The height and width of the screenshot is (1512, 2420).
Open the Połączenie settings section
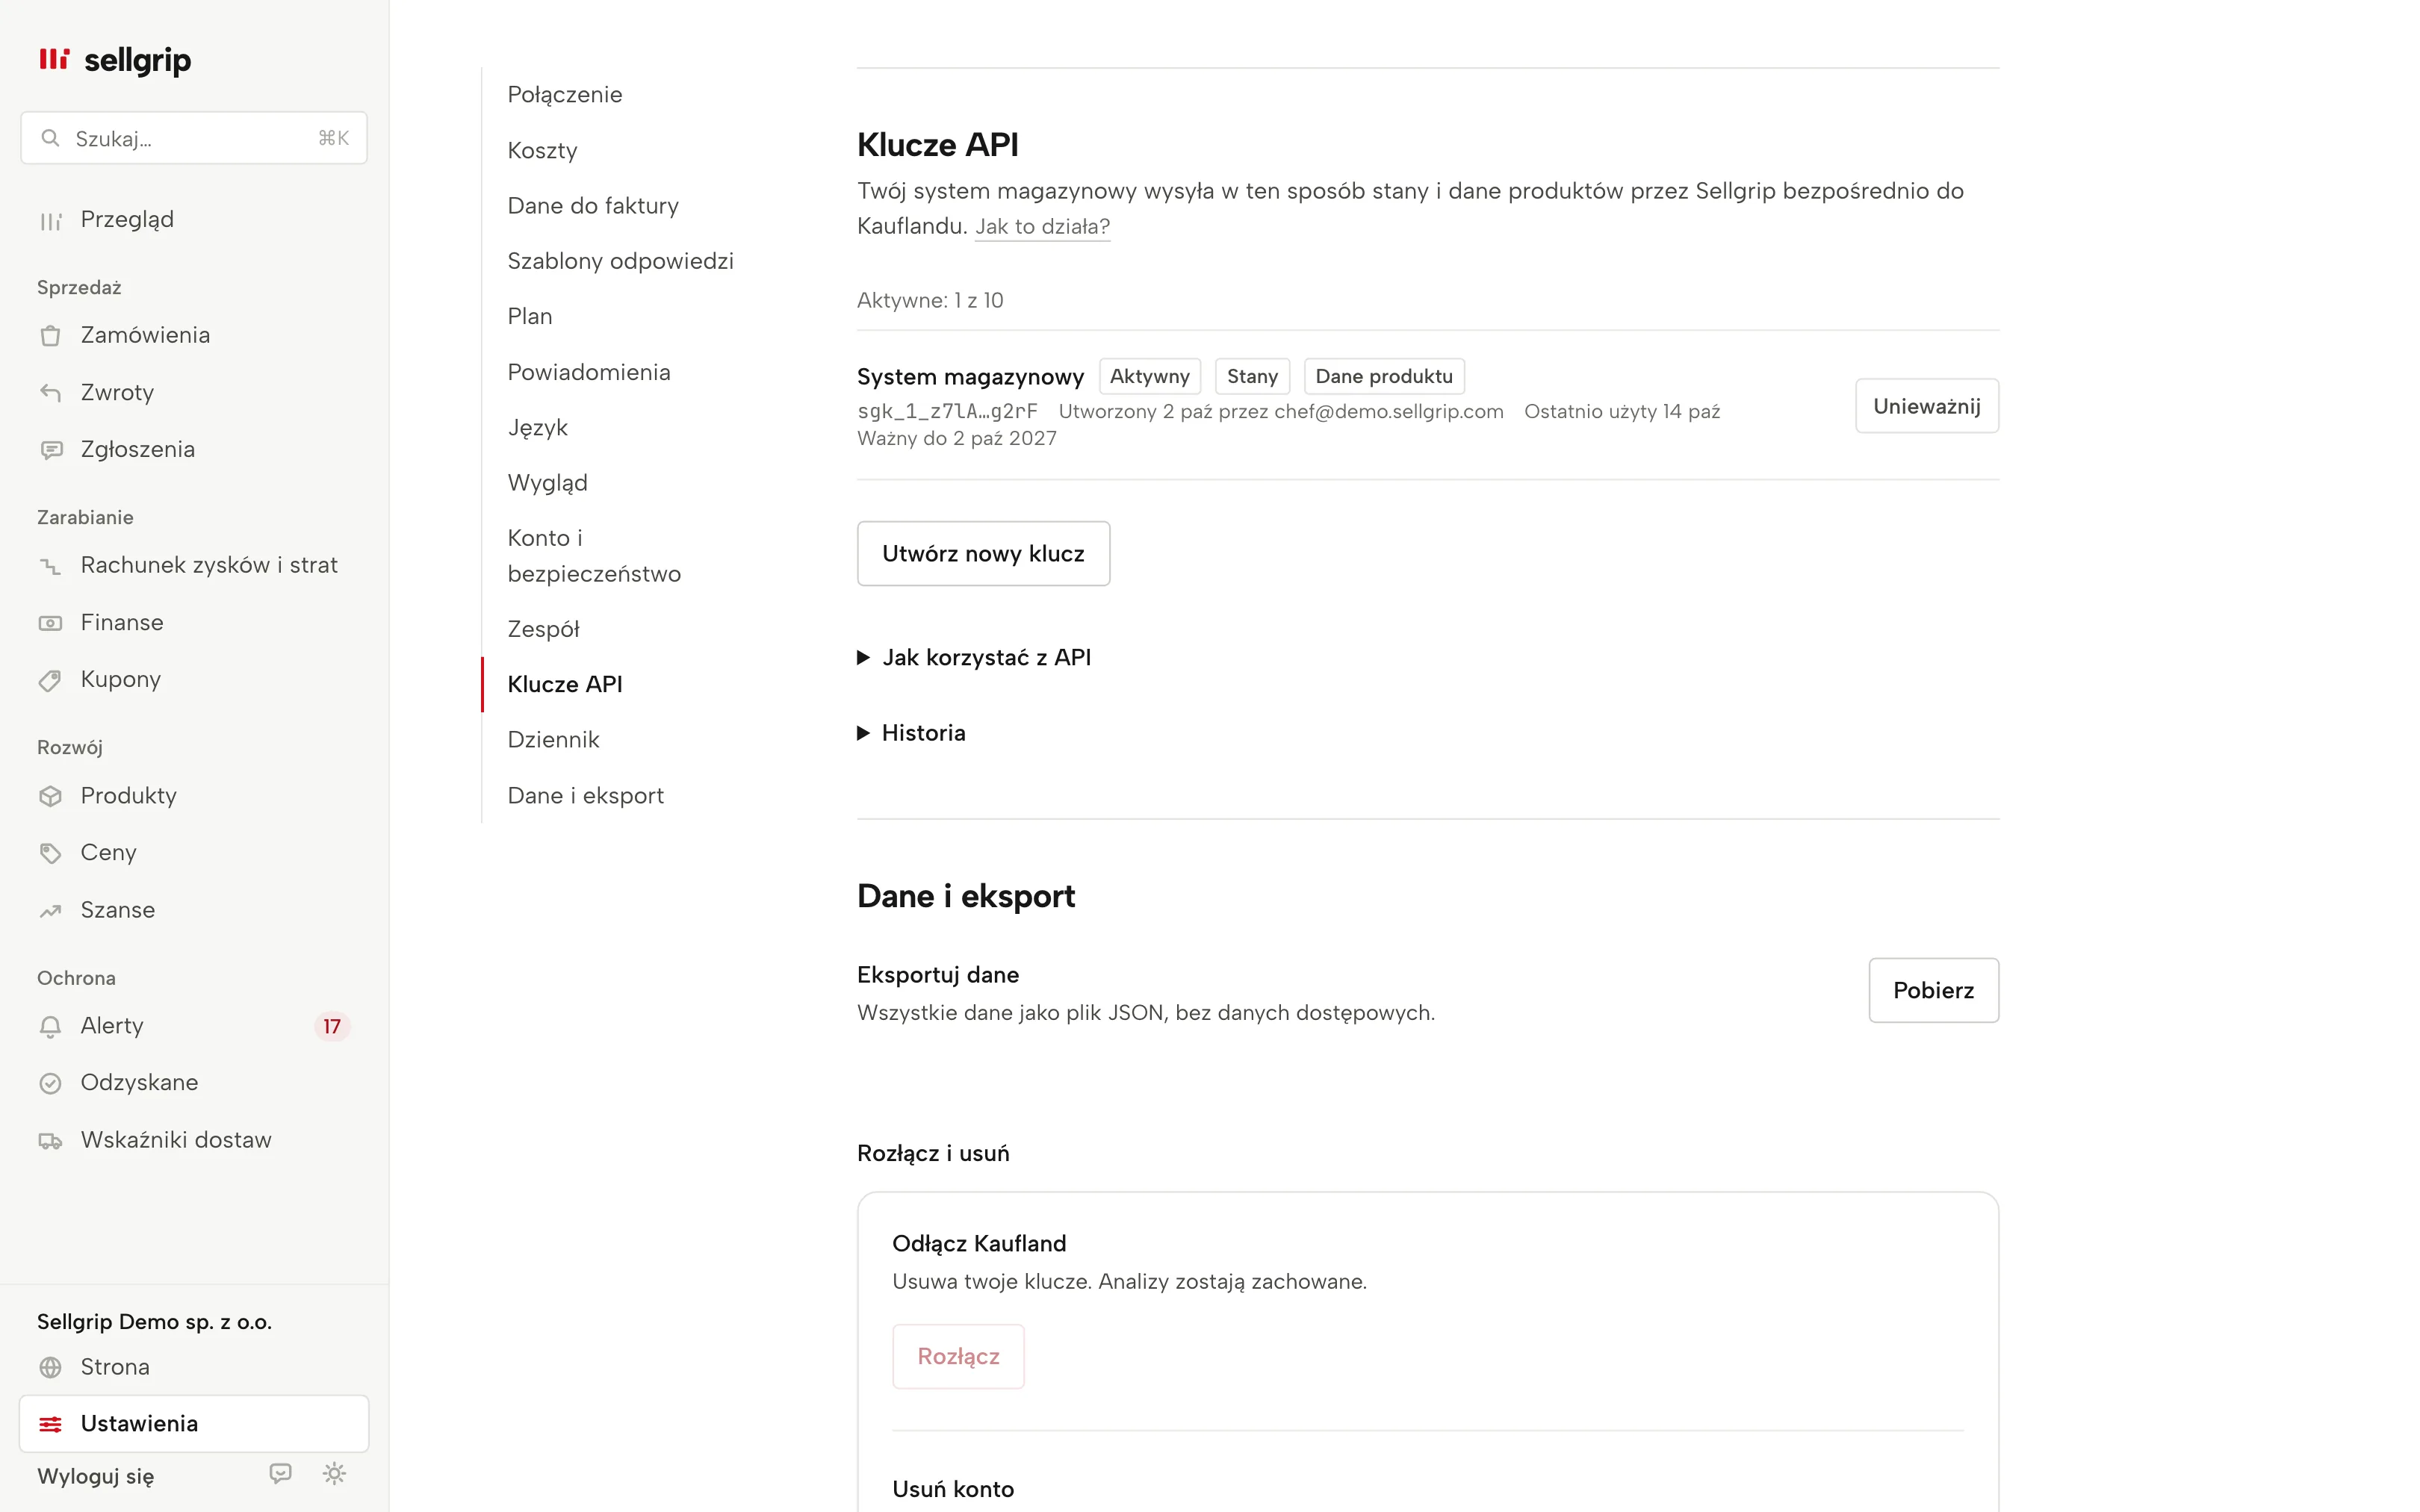pos(565,94)
